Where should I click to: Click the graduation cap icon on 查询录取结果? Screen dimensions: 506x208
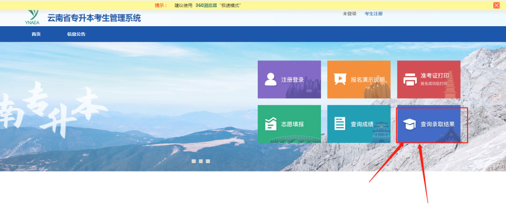pyautogui.click(x=410, y=125)
